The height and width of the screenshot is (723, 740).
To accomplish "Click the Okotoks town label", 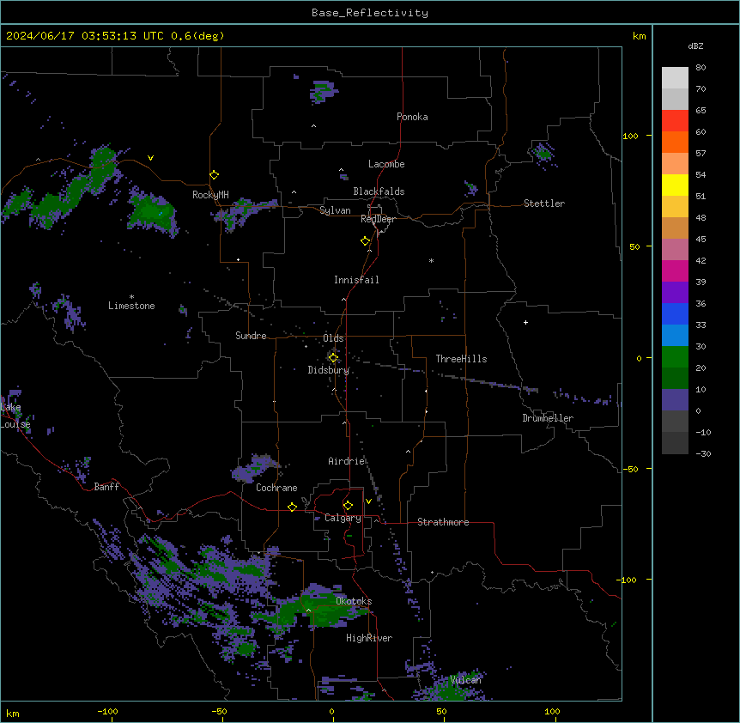I will [x=354, y=601].
